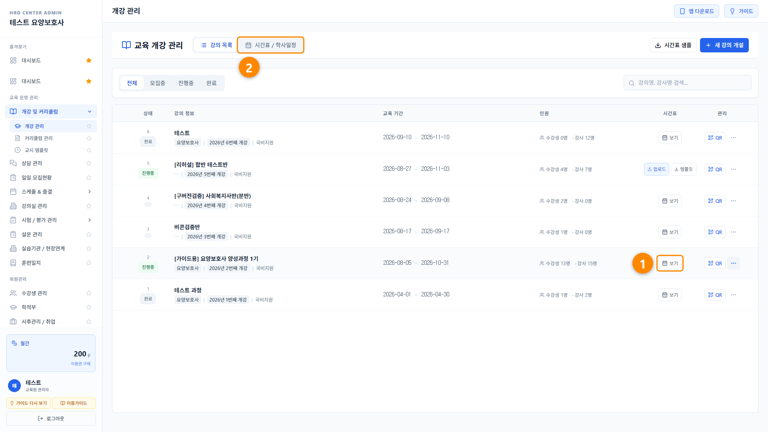Toggle favorite star for 일일 모집현황
Viewport: 768px width, 432px height.
[x=89, y=178]
